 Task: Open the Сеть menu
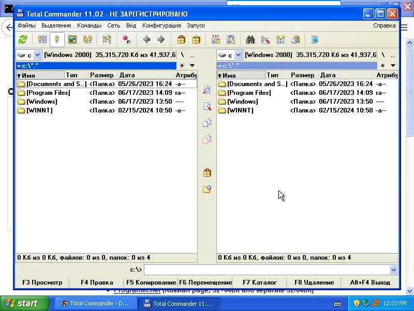113,25
